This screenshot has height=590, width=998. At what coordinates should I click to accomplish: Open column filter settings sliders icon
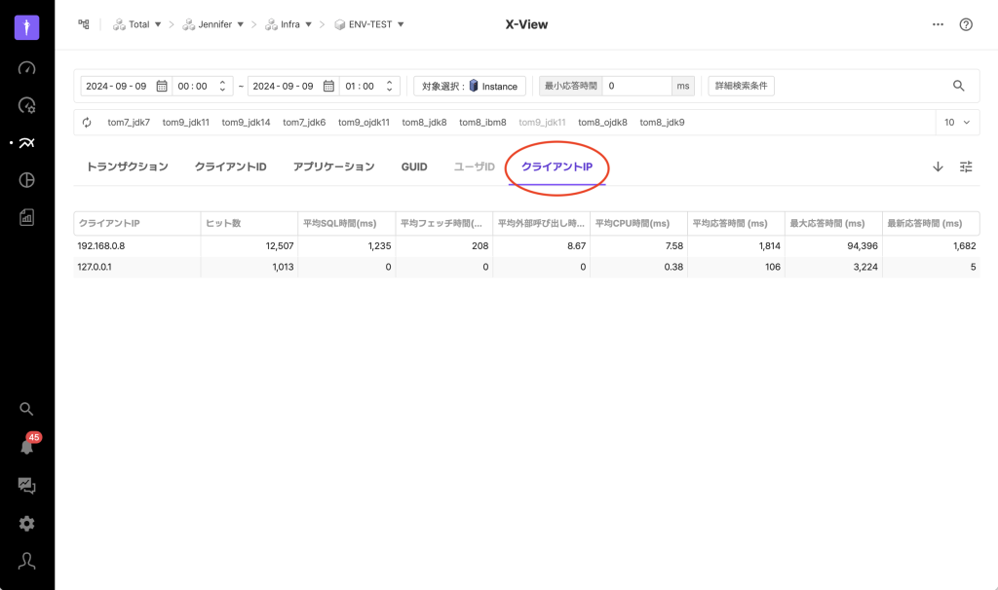point(966,166)
